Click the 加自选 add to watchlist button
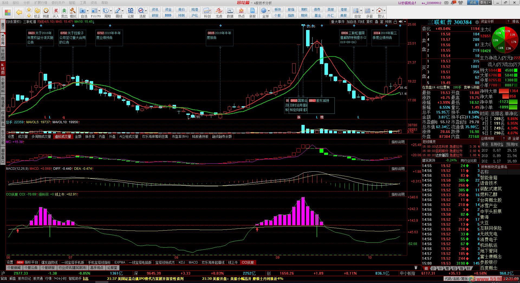The height and width of the screenshot is (283, 520). tap(351, 22)
